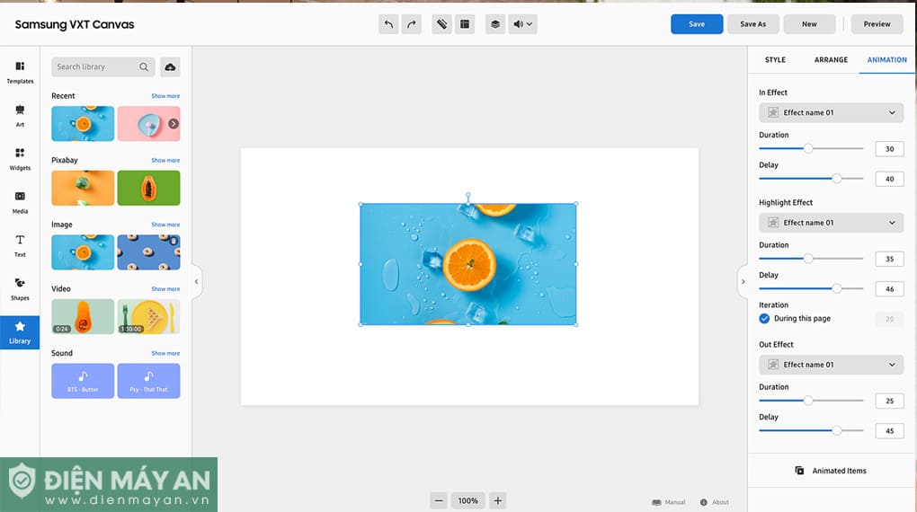Image resolution: width=917 pixels, height=512 pixels.
Task: Click the redo arrow icon
Action: (411, 24)
